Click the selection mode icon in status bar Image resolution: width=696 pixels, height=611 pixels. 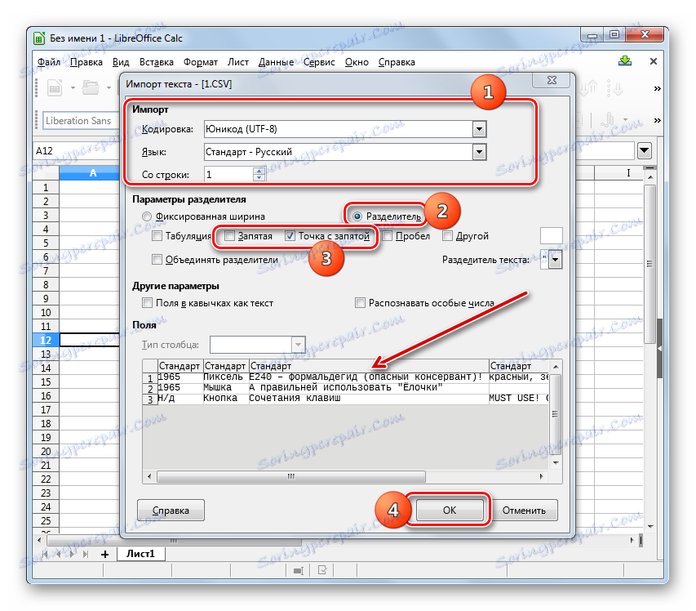299,570
